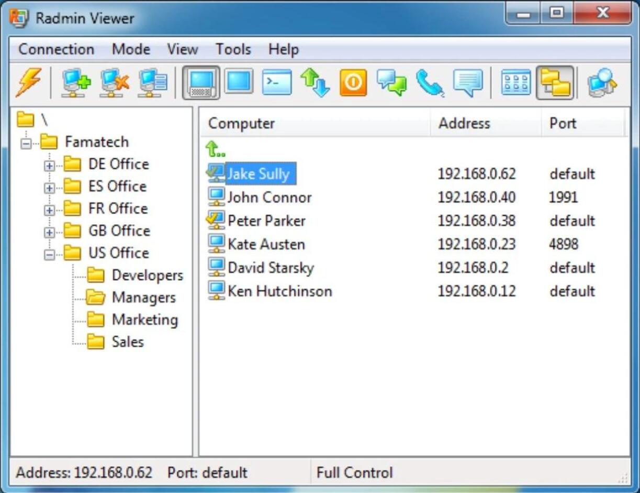Select the Kate Austen entry
This screenshot has width=640, height=493.
[266, 244]
